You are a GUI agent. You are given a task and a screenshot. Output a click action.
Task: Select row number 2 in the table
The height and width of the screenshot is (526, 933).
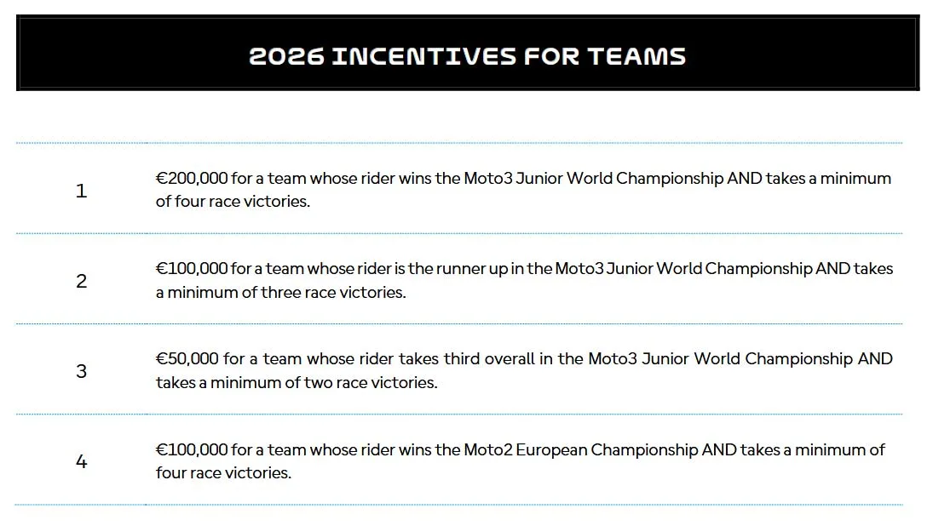(81, 281)
